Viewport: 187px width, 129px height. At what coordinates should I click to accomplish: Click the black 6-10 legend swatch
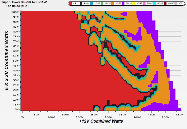81,4
